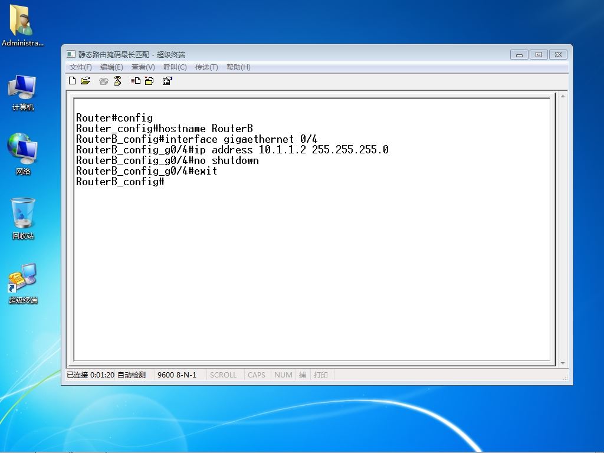The height and width of the screenshot is (453, 604).
Task: Click the RouterB_config_g0/4#exit line
Action: [147, 171]
